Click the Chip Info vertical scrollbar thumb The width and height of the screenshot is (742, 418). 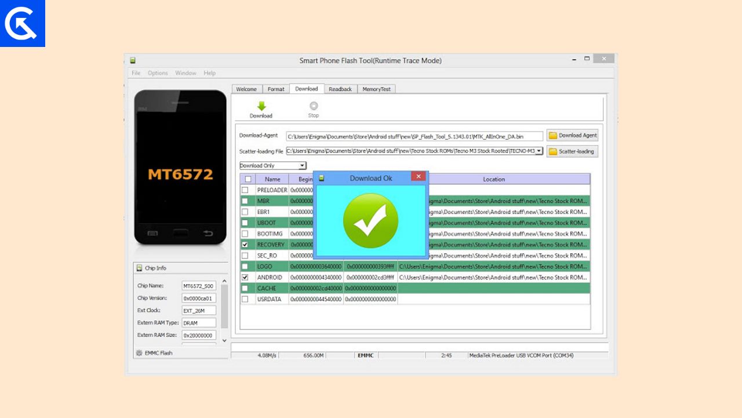click(225, 307)
